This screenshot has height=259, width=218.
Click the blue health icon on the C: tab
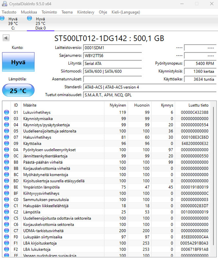click(x=2, y=18)
